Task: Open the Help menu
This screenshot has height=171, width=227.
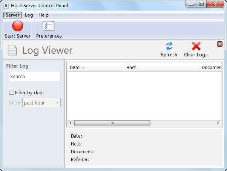Action: click(x=43, y=15)
